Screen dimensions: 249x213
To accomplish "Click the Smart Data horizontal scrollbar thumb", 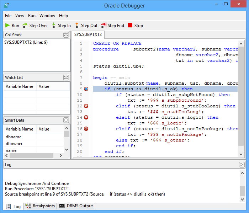I will point(31,155).
